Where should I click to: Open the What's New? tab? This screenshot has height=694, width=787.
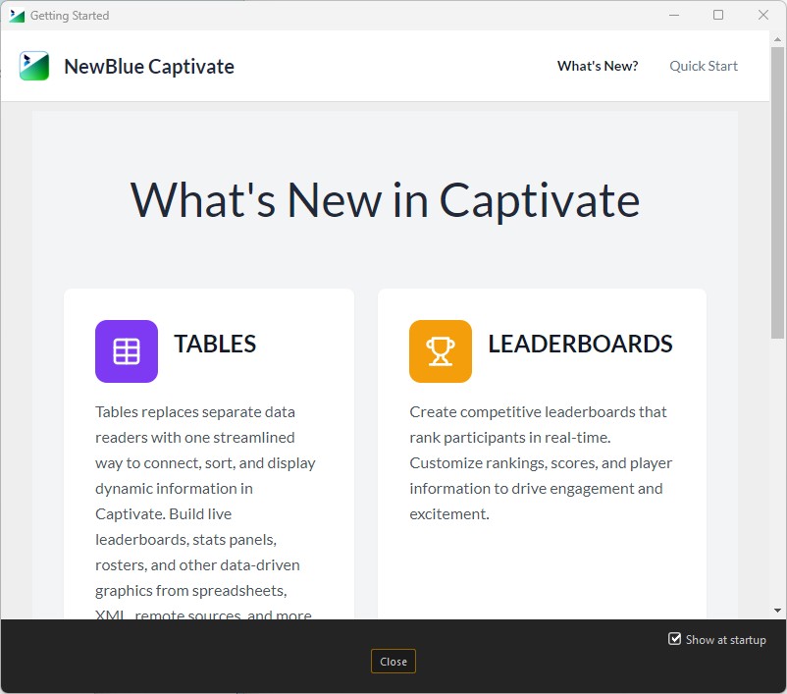(x=598, y=66)
